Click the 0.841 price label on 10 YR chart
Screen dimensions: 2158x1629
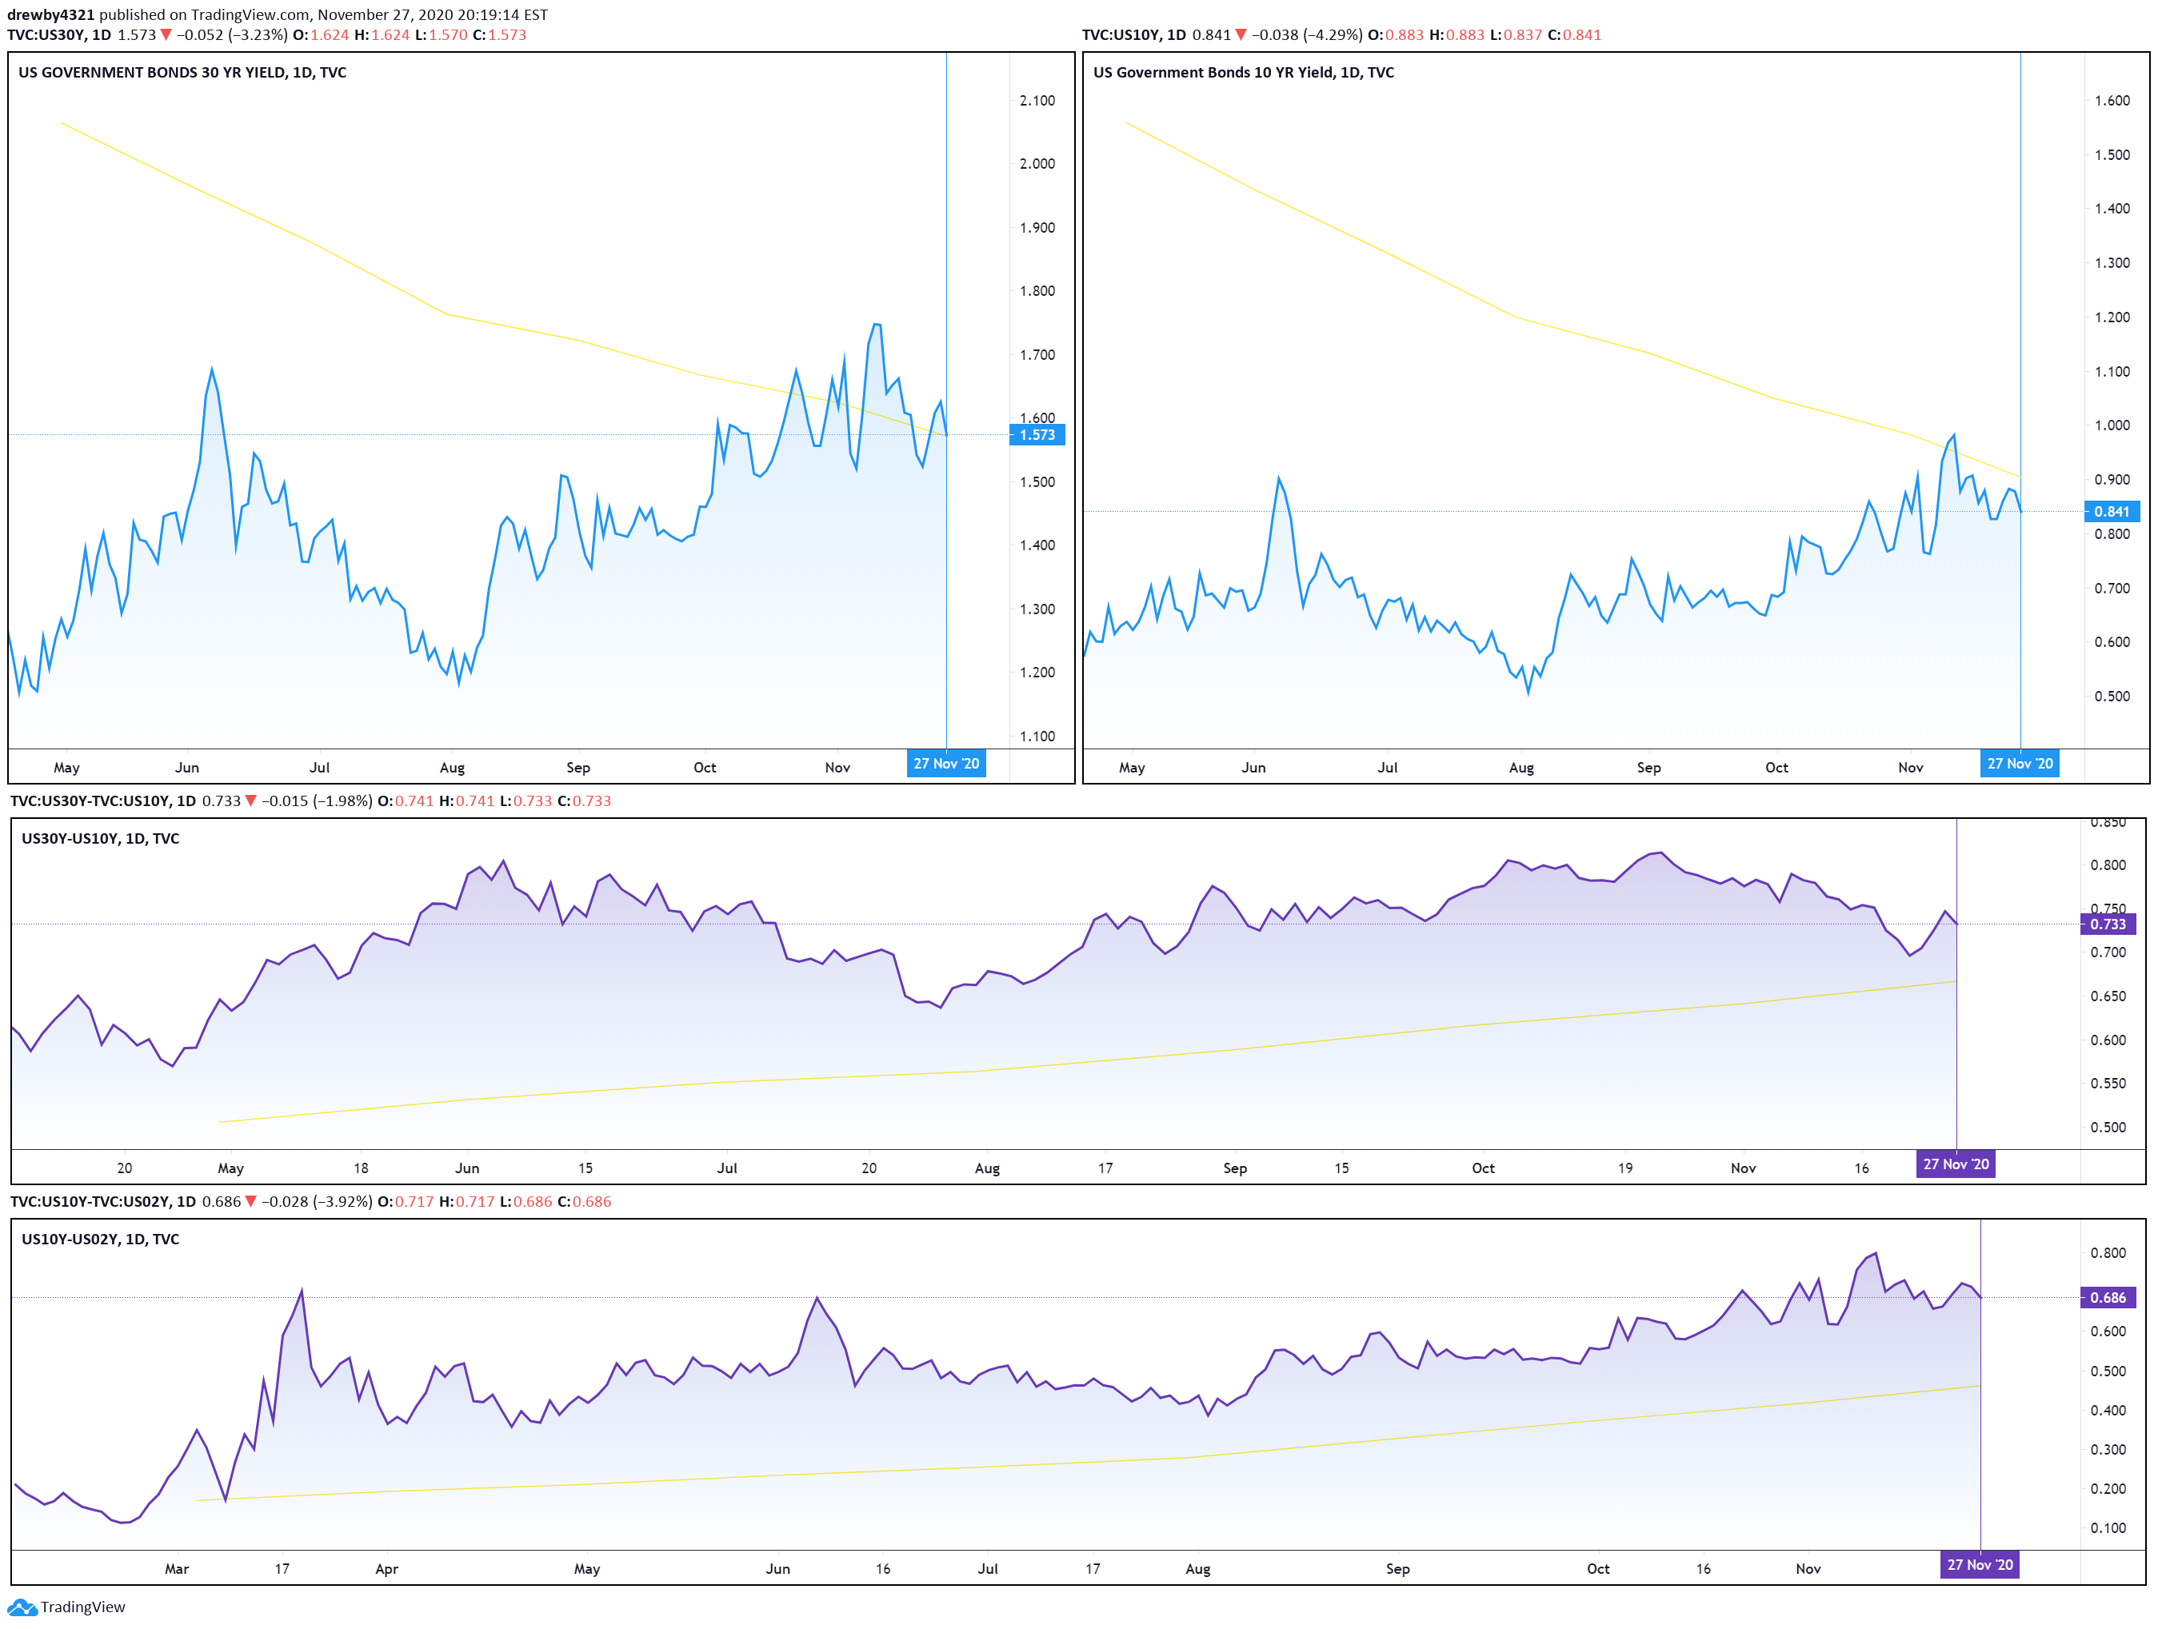(2112, 511)
